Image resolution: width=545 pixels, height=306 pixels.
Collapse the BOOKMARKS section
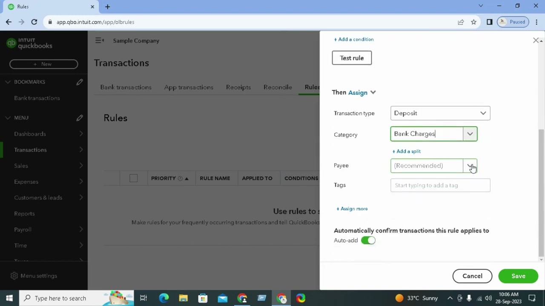[x=8, y=82]
